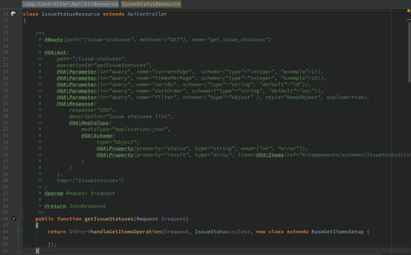Image resolution: width=411 pixels, height=255 pixels.
Task: Click the ApiController class name
Action: pyautogui.click(x=147, y=14)
